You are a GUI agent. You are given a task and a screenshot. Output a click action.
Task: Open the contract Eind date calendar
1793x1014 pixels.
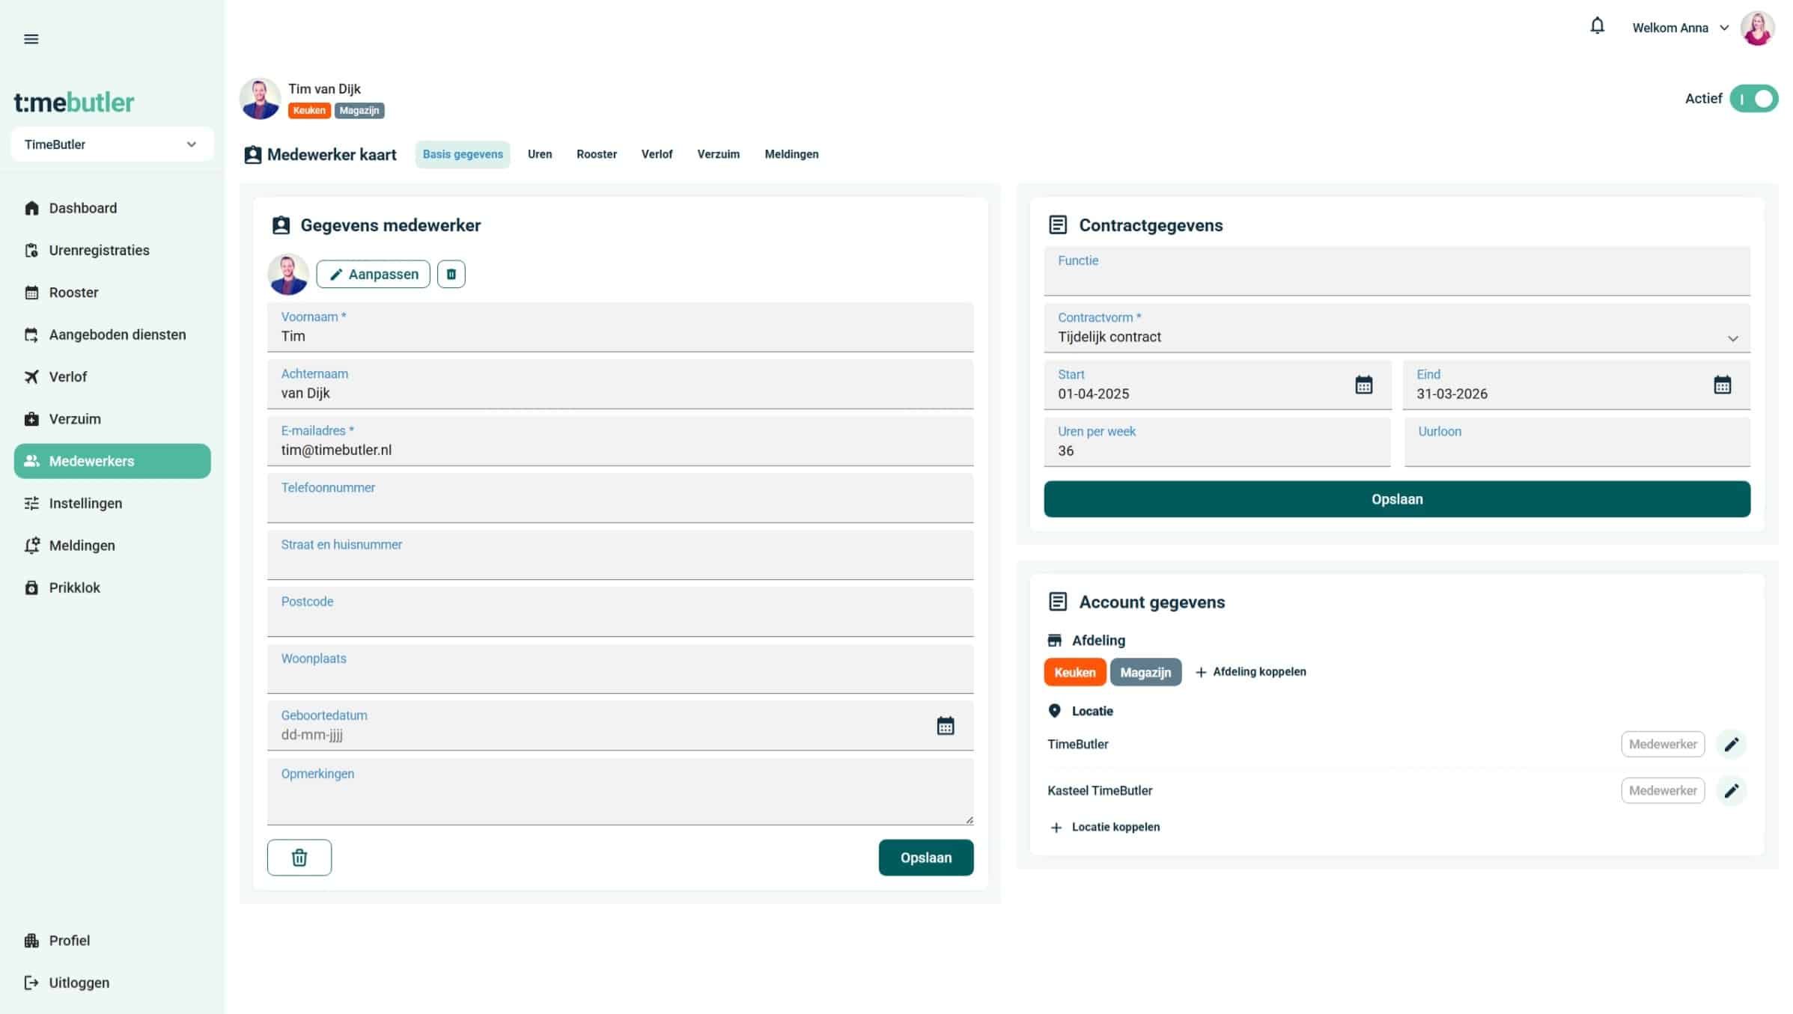point(1722,385)
